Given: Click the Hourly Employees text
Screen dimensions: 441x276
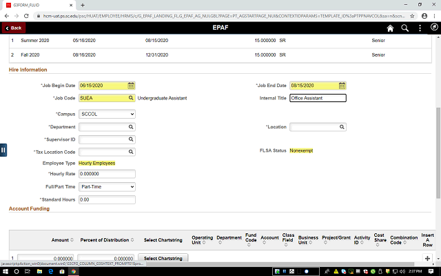Looking at the screenshot, I should tap(96, 164).
